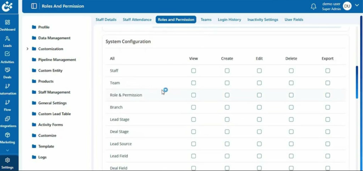Screen dimensions: 363x171
Task: Expand more sidebar items chevron
Action: [7, 150]
